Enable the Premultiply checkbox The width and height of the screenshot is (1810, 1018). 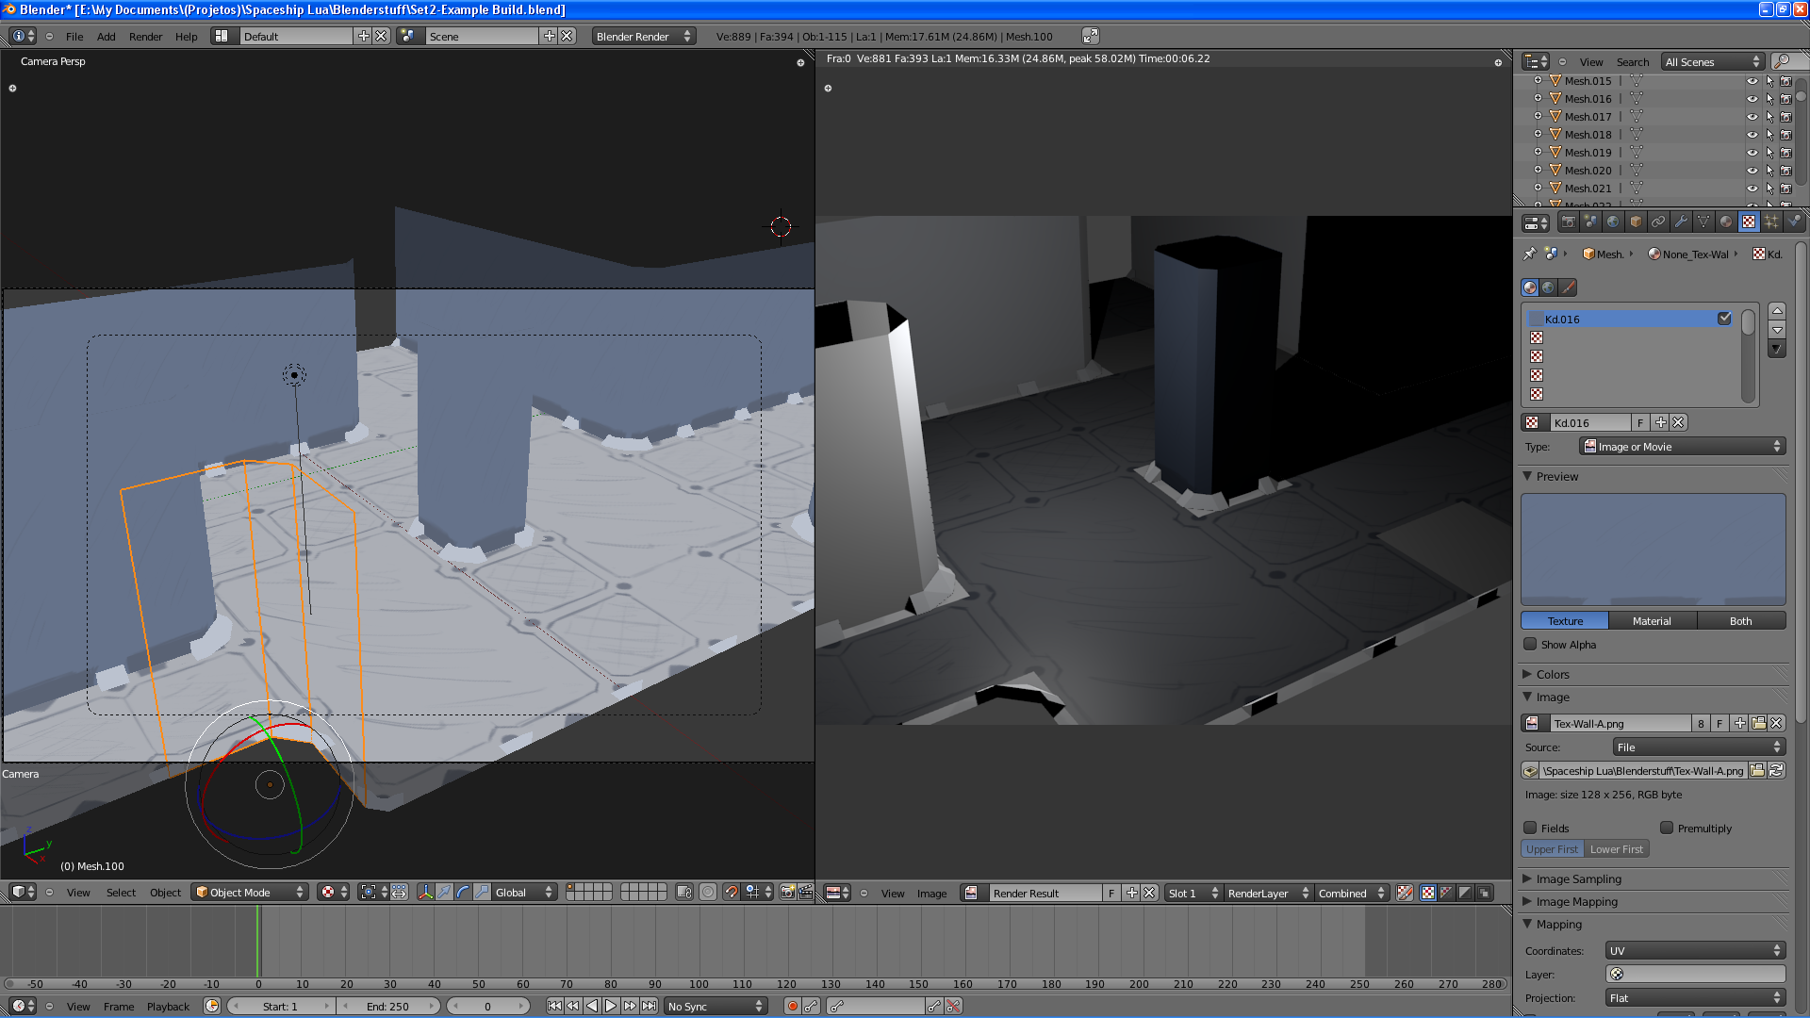[x=1667, y=829]
